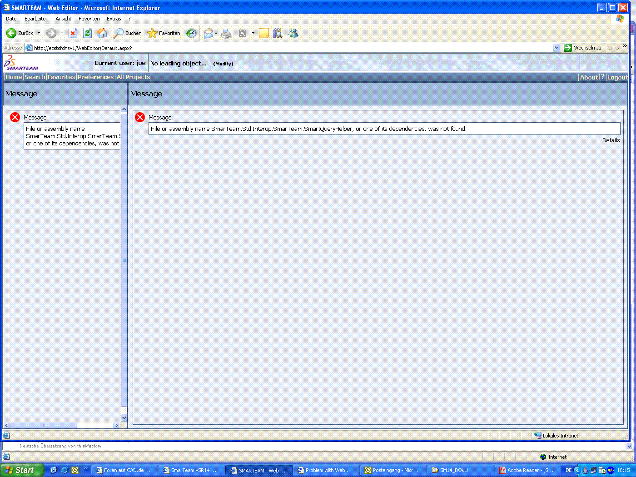The width and height of the screenshot is (636, 477).
Task: Click the grey edit-page toolbar icon
Action: tap(243, 33)
